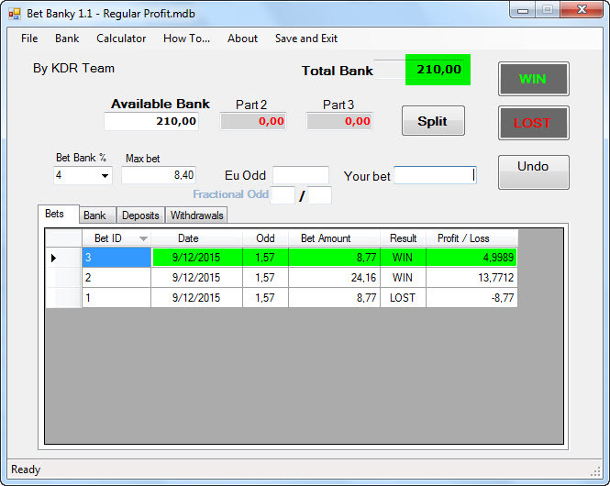Click the LOST result cell

coord(403,298)
